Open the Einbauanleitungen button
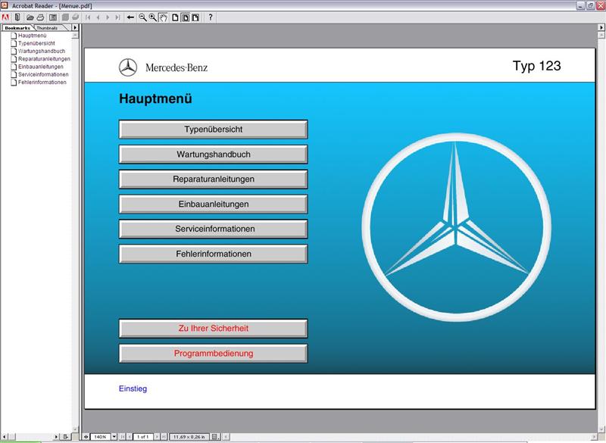606x443 pixels. tap(214, 204)
